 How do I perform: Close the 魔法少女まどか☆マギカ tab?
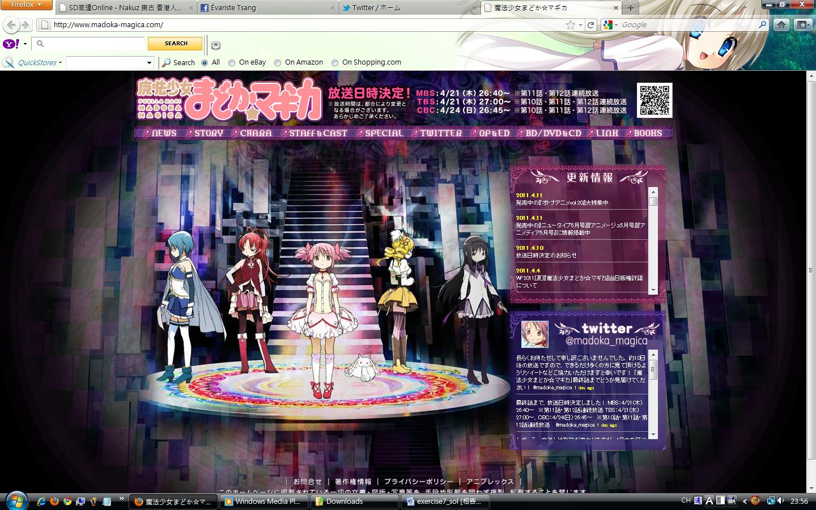click(616, 8)
